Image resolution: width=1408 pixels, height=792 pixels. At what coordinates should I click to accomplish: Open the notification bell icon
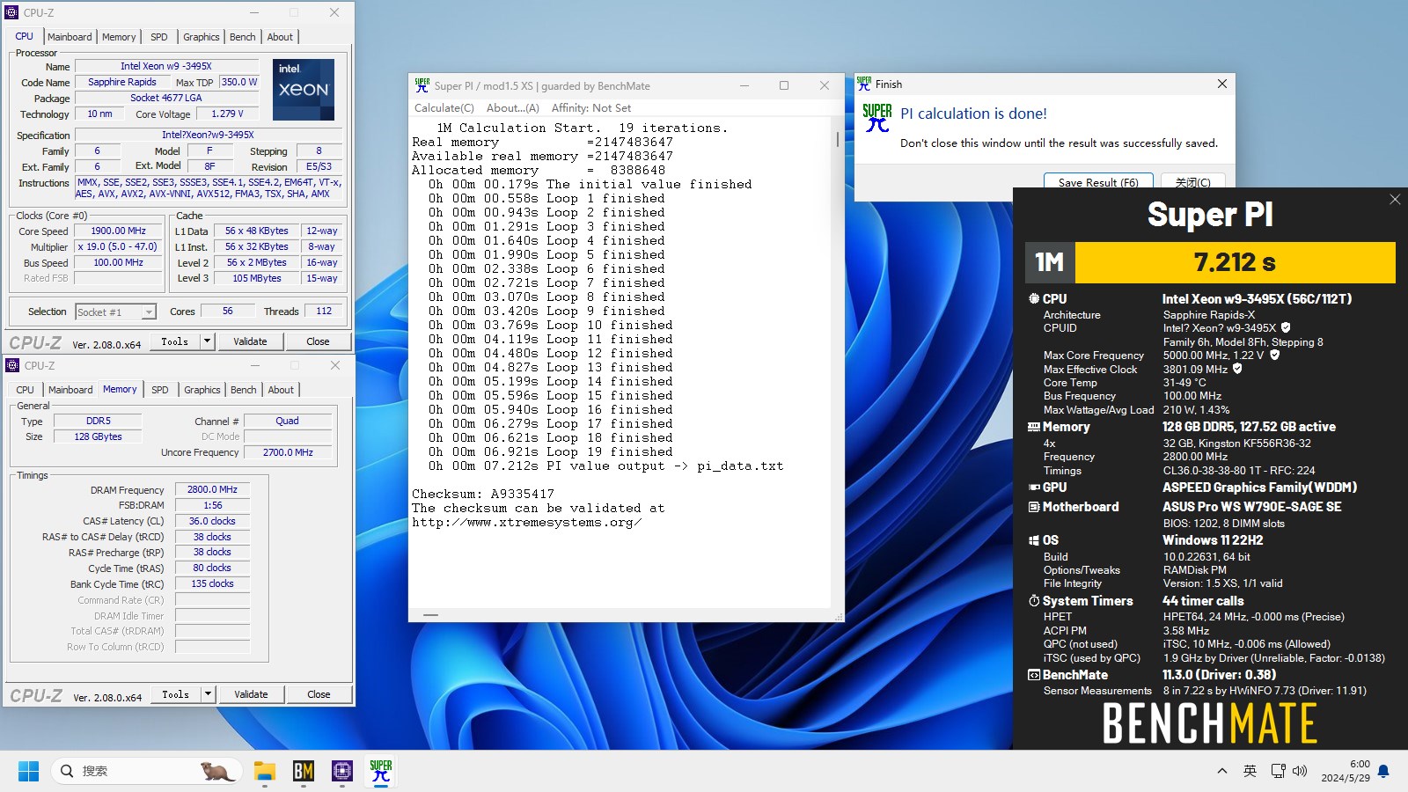[x=1383, y=772]
